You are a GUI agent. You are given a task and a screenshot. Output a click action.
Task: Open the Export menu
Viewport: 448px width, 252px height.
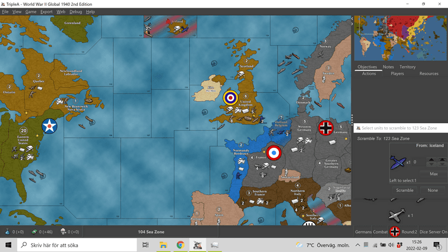tap(47, 12)
